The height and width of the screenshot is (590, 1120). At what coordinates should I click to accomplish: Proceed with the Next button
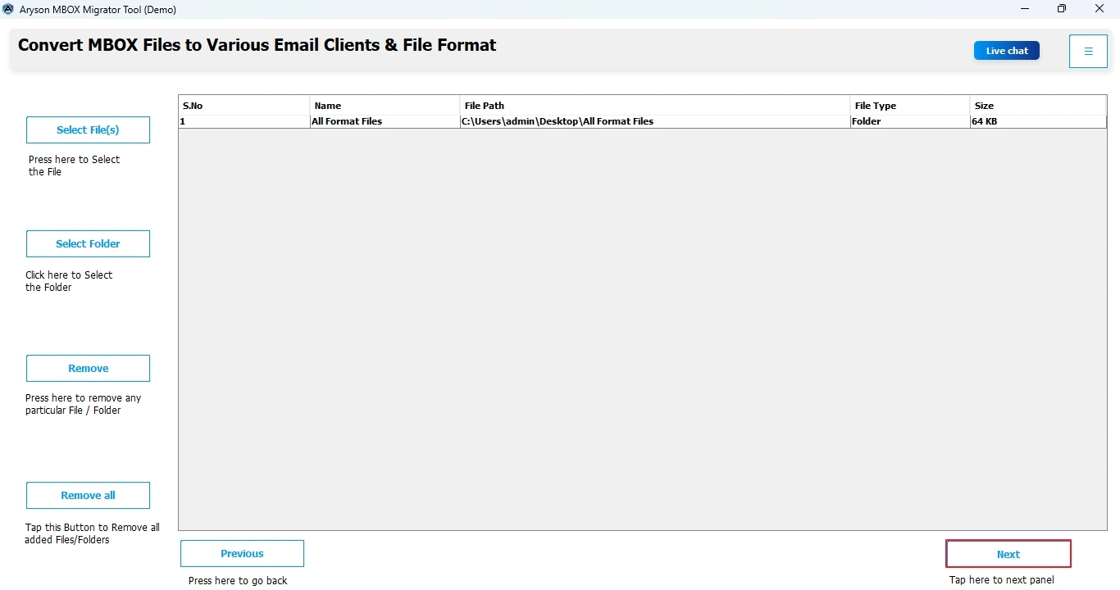click(x=1008, y=555)
